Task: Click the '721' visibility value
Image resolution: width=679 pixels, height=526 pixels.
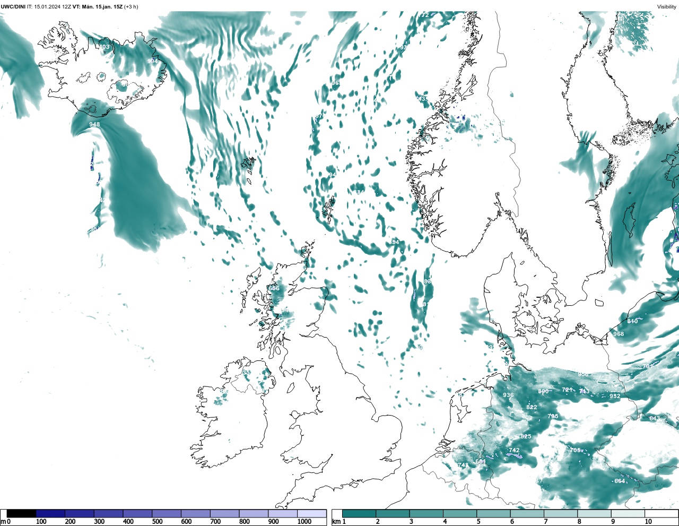Action: [567, 390]
